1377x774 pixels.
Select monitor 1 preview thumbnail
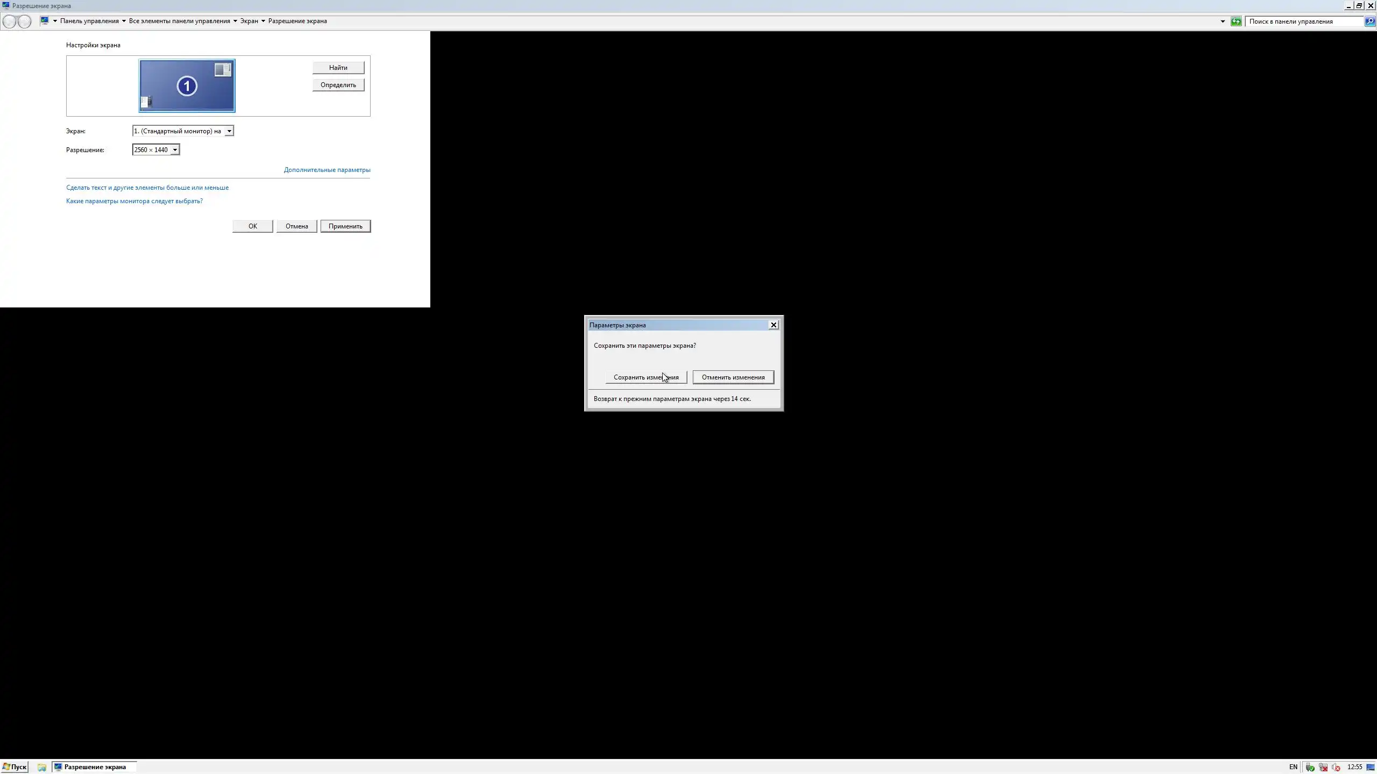click(x=187, y=86)
